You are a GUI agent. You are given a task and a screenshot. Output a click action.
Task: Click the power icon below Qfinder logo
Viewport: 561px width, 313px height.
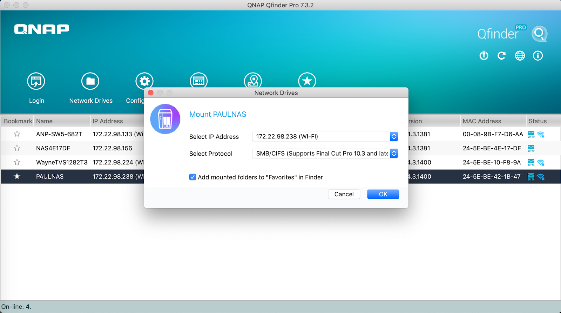484,55
